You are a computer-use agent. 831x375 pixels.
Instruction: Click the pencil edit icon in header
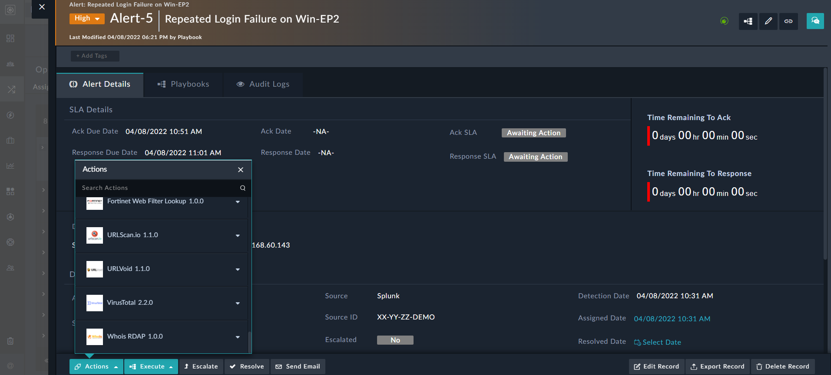pyautogui.click(x=768, y=21)
